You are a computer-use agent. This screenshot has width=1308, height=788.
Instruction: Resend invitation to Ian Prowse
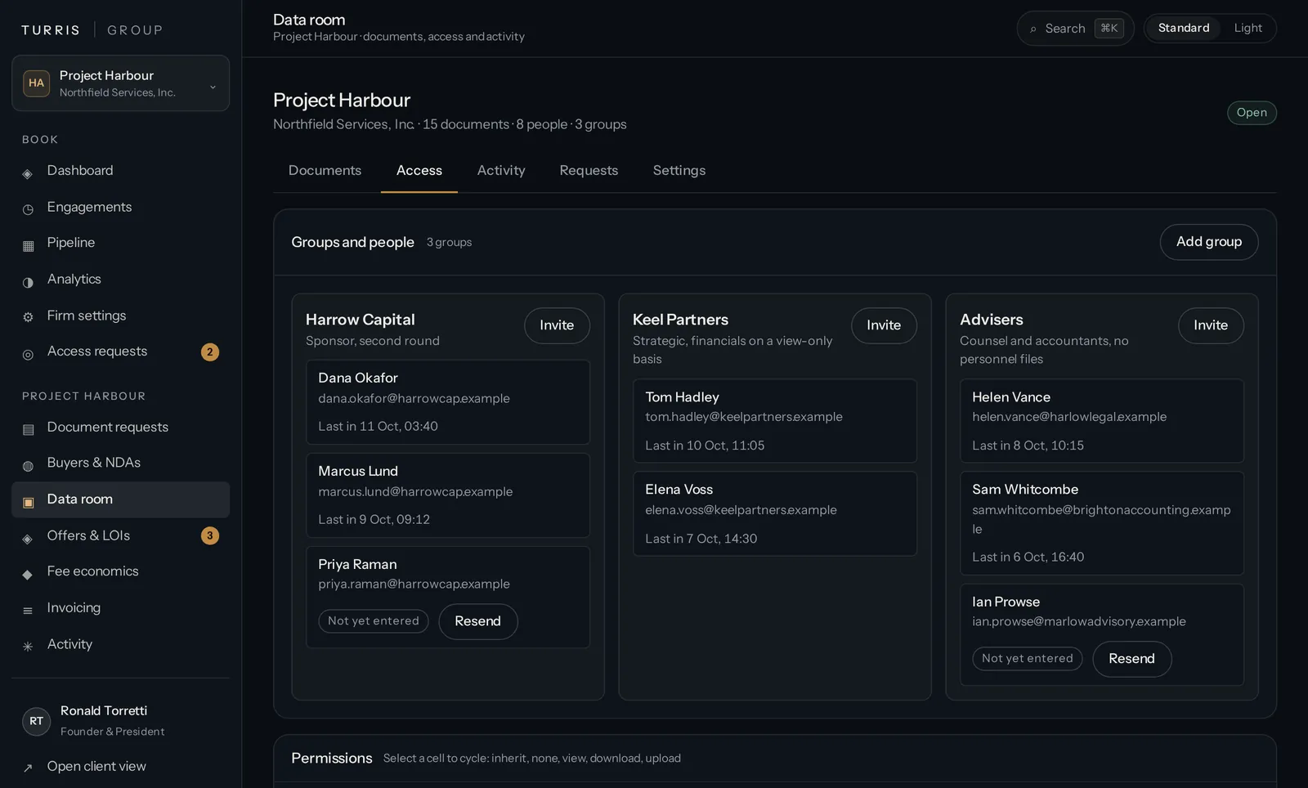pyautogui.click(x=1131, y=659)
